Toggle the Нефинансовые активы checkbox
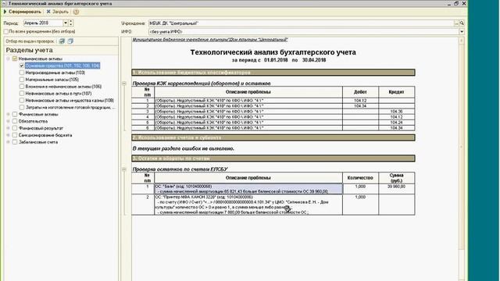Viewport: 500px width, 281px height. (15, 59)
